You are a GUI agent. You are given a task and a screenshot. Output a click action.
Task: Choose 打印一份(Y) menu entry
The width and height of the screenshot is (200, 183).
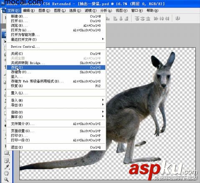(56, 140)
